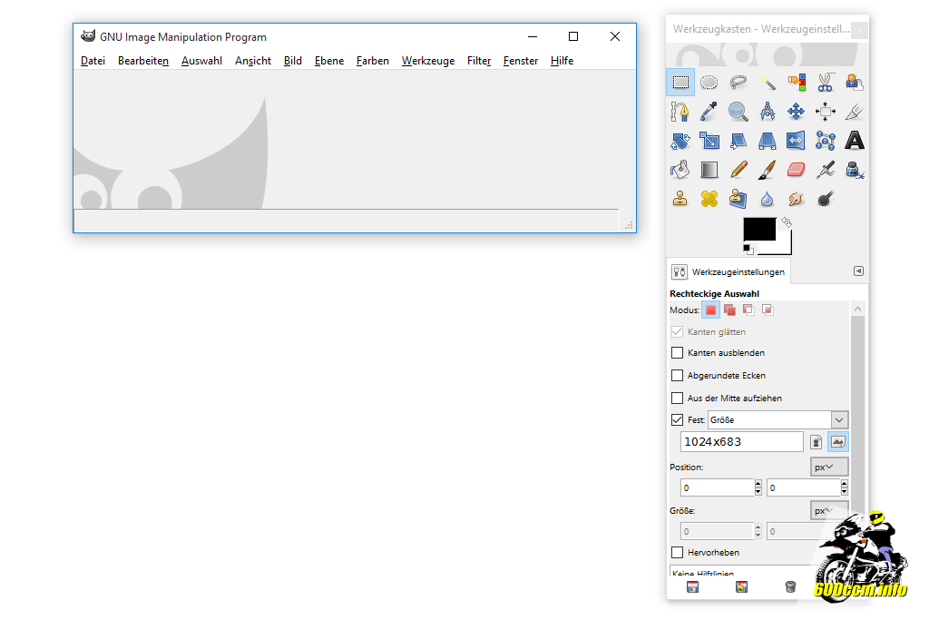This screenshot has height=620, width=929.
Task: Save tool options preset at panel bottom
Action: 692,586
